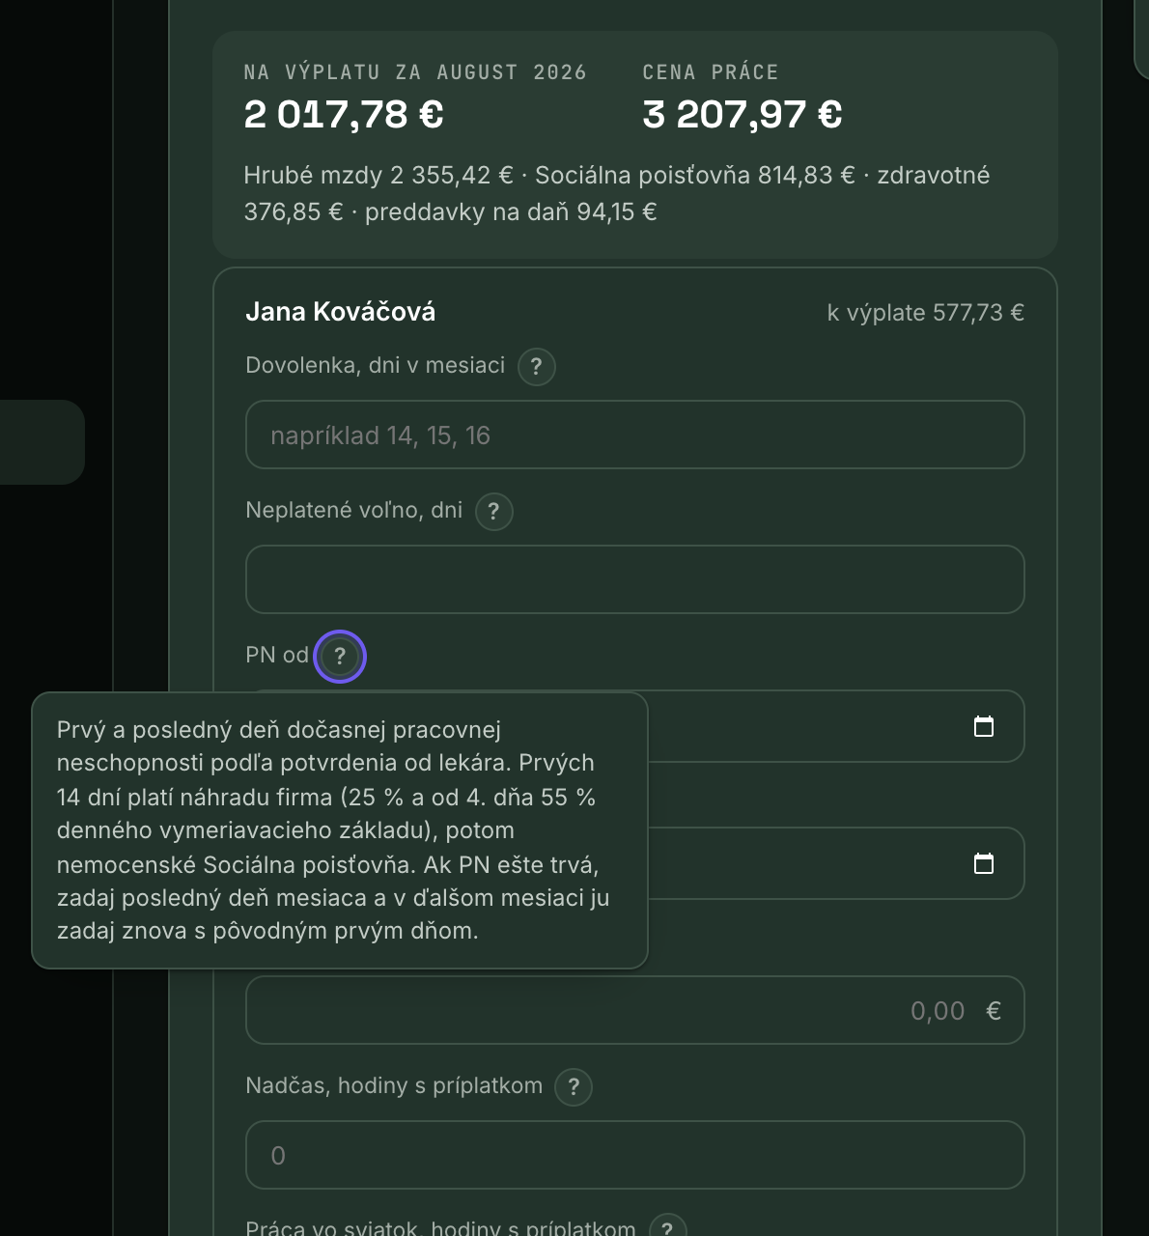Click the second PN date input field
This screenshot has height=1236, width=1149.
(834, 863)
